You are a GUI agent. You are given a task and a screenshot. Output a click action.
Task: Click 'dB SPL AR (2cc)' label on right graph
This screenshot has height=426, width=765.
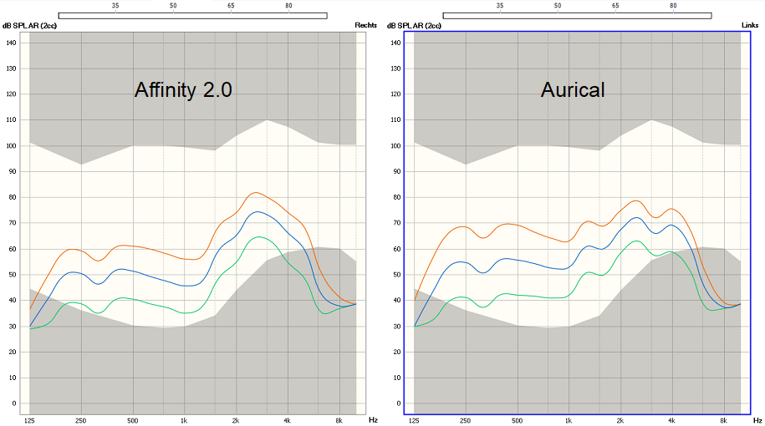pos(414,26)
